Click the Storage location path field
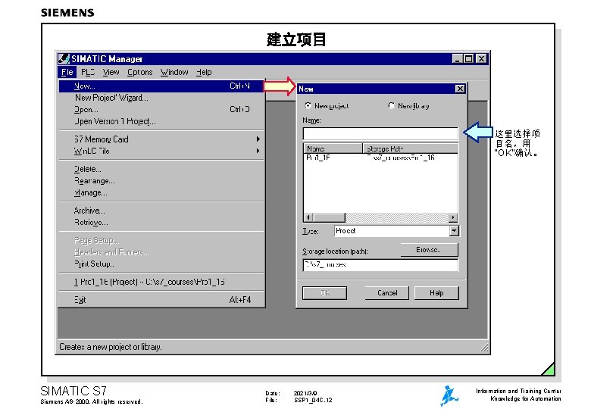The width and height of the screenshot is (591, 409). click(380, 265)
